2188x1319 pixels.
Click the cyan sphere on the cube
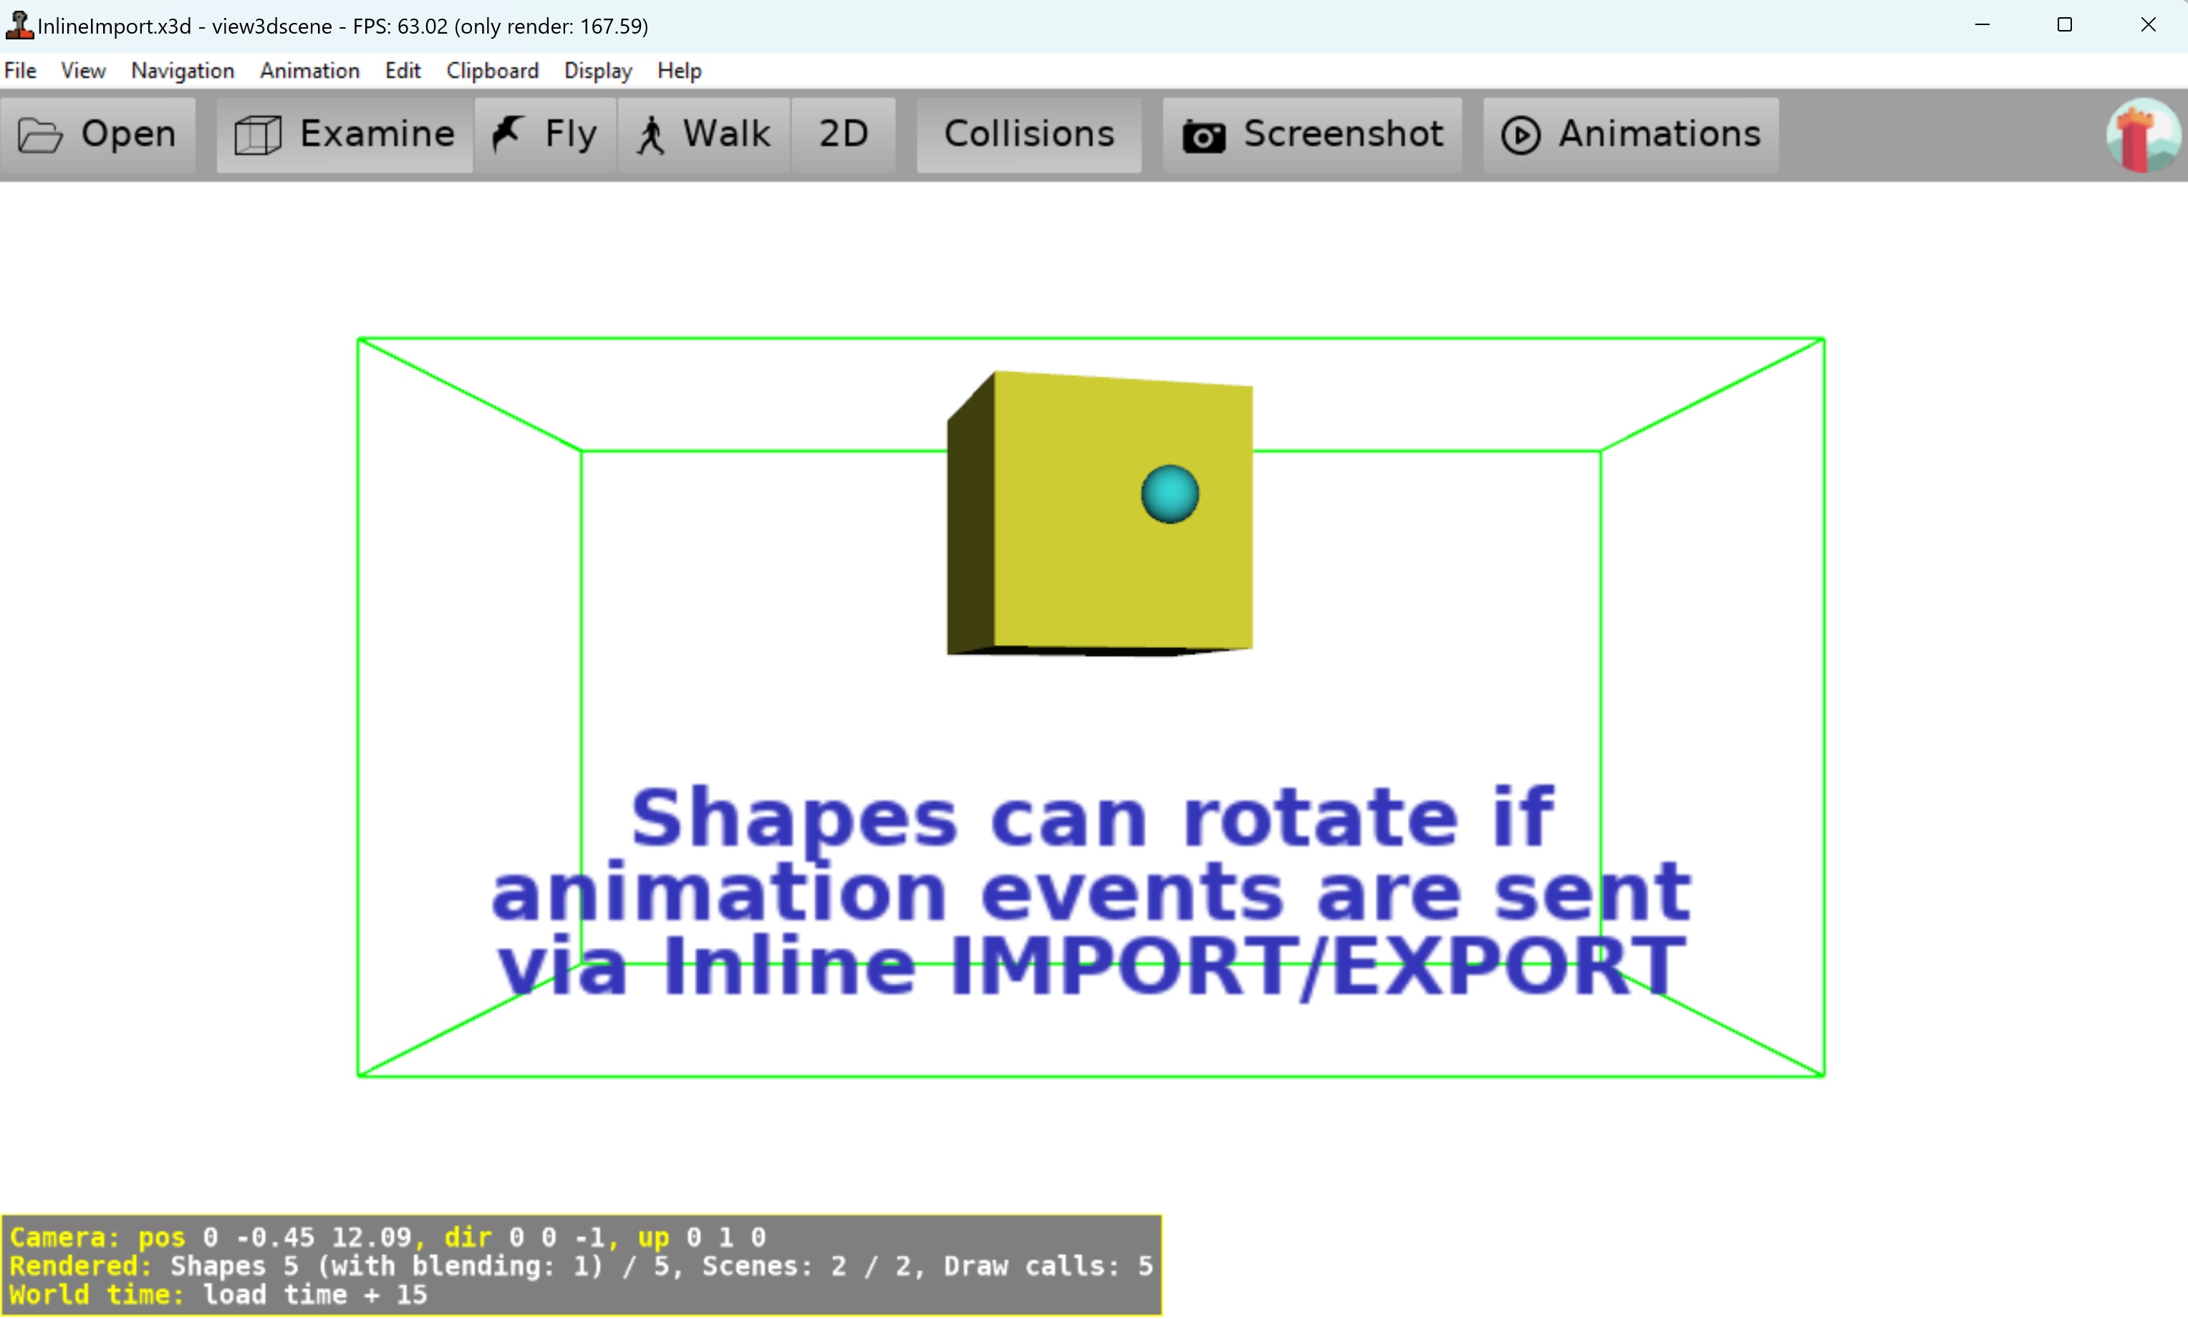click(x=1170, y=493)
